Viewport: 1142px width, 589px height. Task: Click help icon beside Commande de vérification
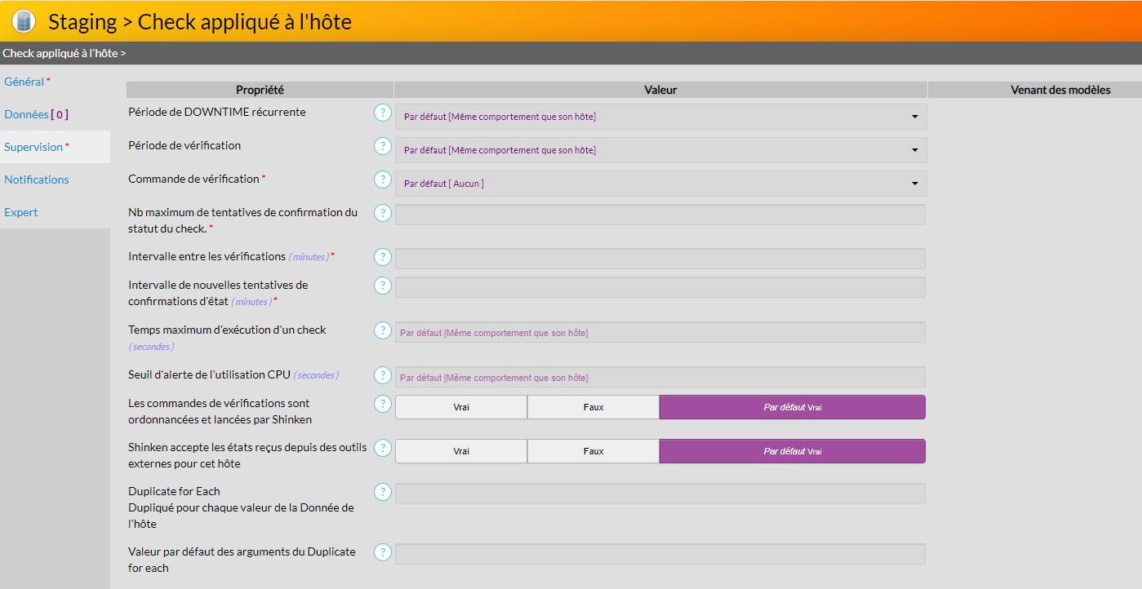coord(382,179)
